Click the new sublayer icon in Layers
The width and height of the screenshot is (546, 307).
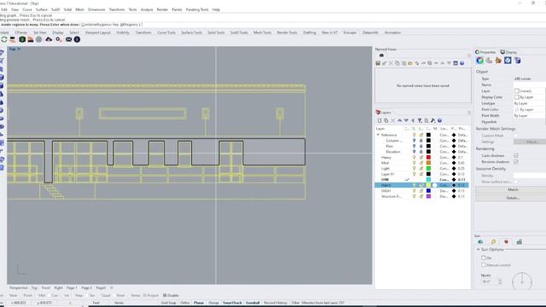[x=386, y=120]
